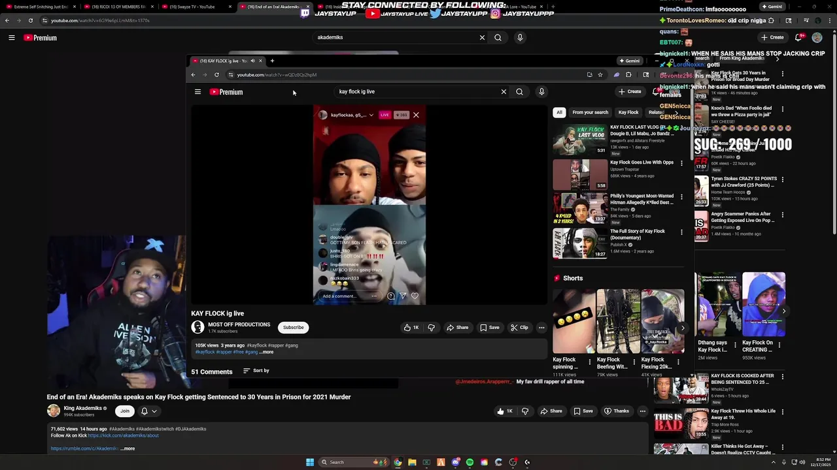Open "The Full Story of Kay Flock (Documentary)"
Image resolution: width=837 pixels, height=470 pixels.
638,234
